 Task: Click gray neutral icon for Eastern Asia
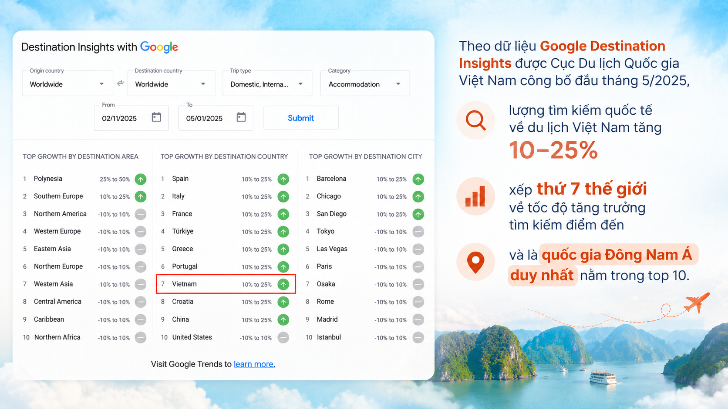[x=140, y=249]
